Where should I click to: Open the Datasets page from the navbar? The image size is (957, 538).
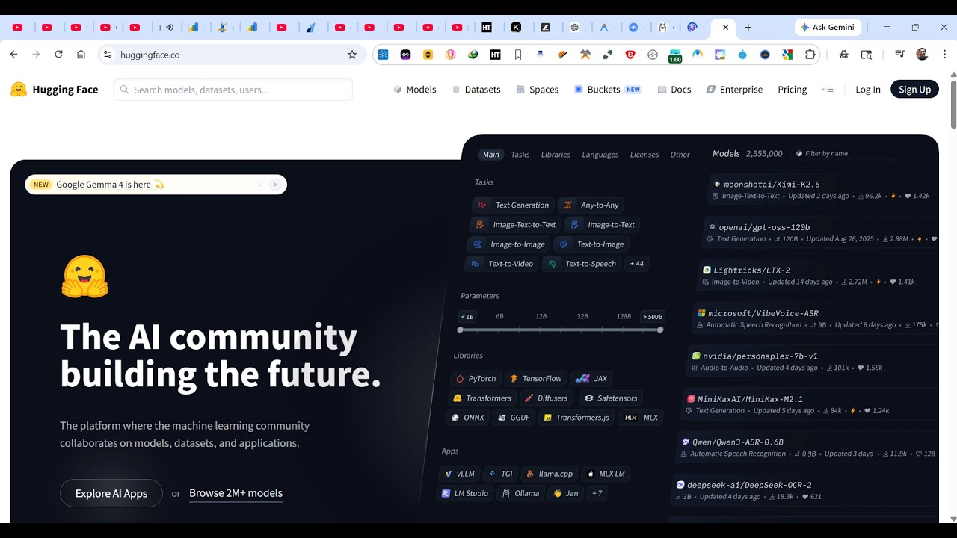(476, 90)
